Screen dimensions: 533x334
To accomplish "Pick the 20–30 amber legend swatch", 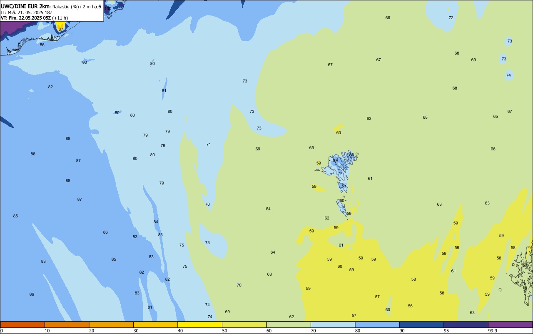I will click(x=111, y=324).
